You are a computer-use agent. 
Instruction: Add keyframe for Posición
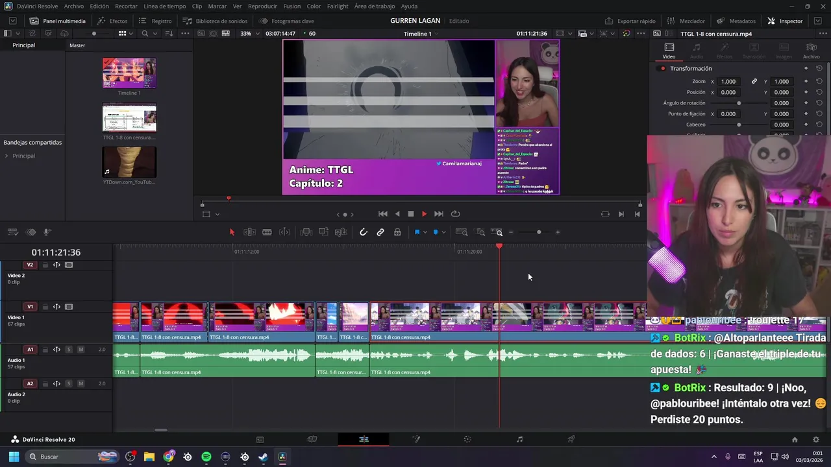coord(806,92)
